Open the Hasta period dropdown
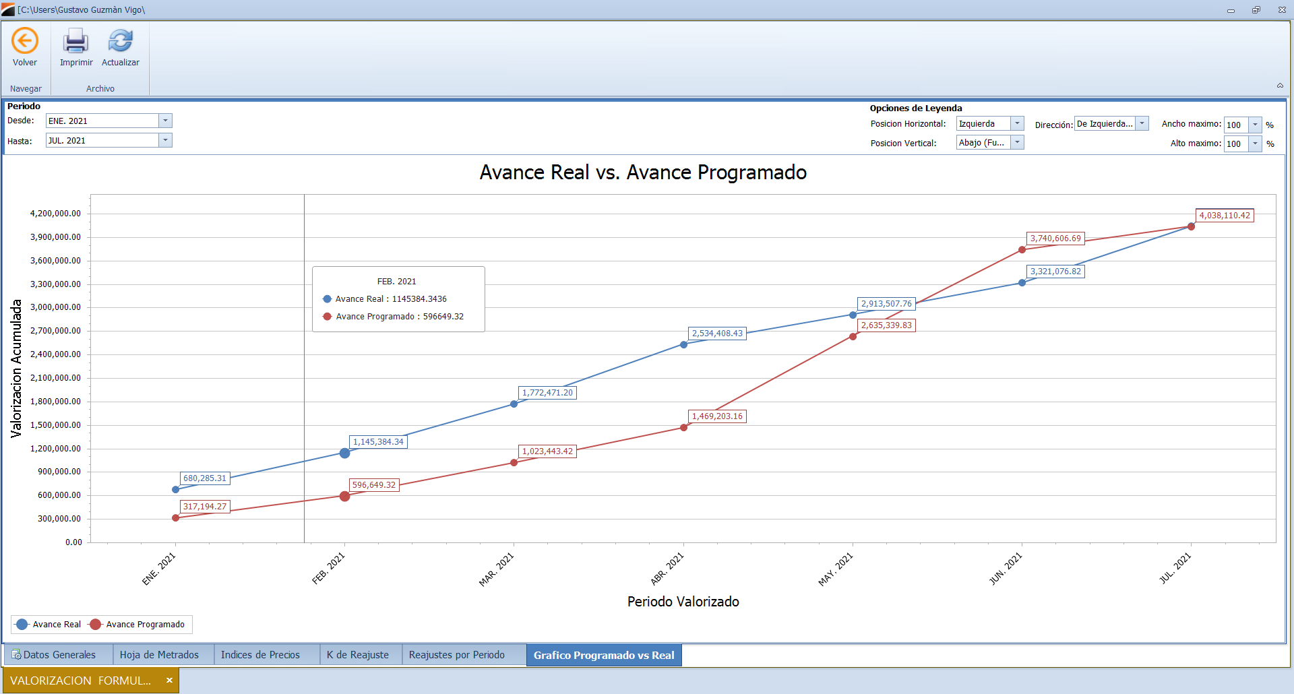This screenshot has height=694, width=1294. [165, 140]
